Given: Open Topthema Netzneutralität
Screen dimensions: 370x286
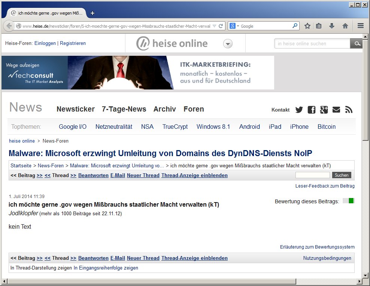Looking at the screenshot, I should tap(114, 127).
